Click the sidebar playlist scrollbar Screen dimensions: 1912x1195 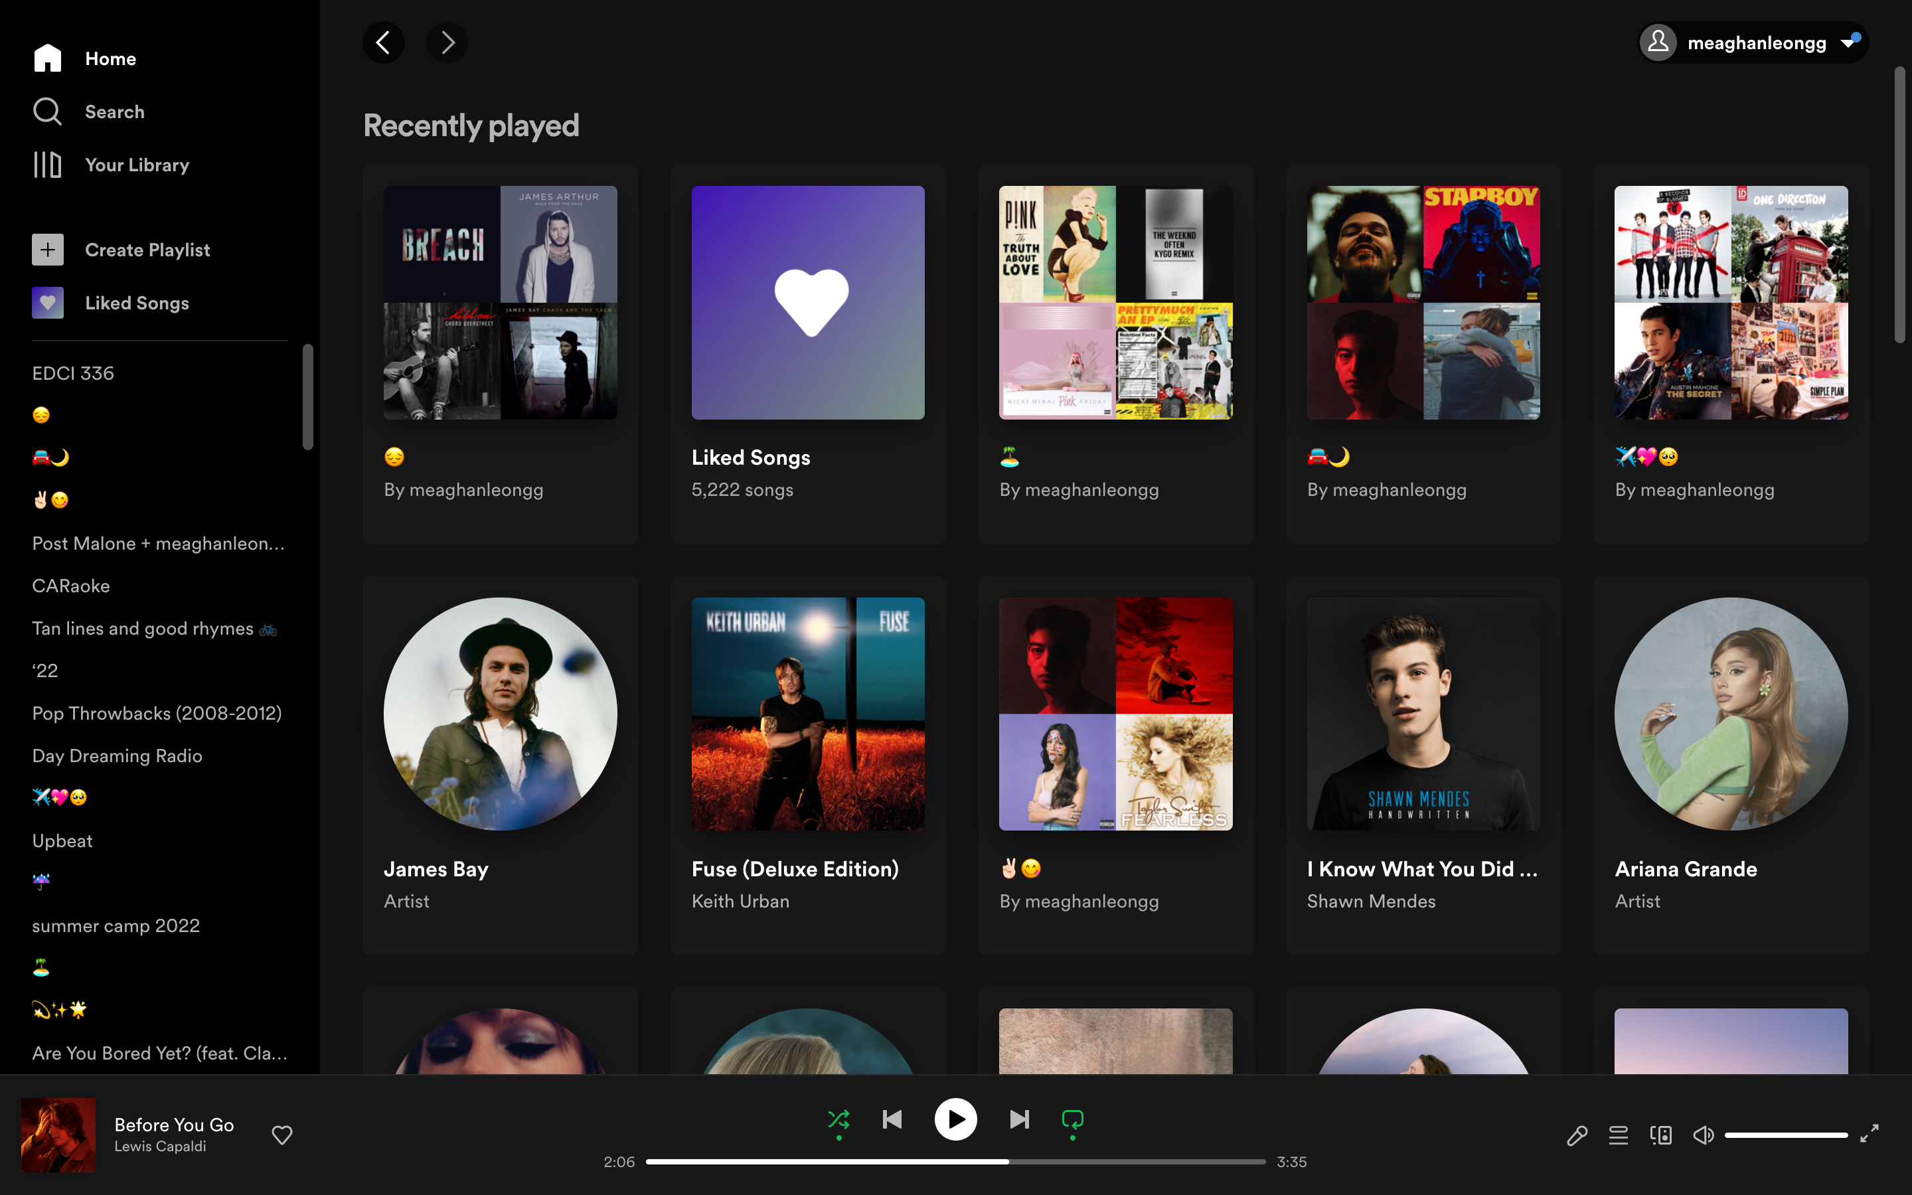(x=308, y=397)
